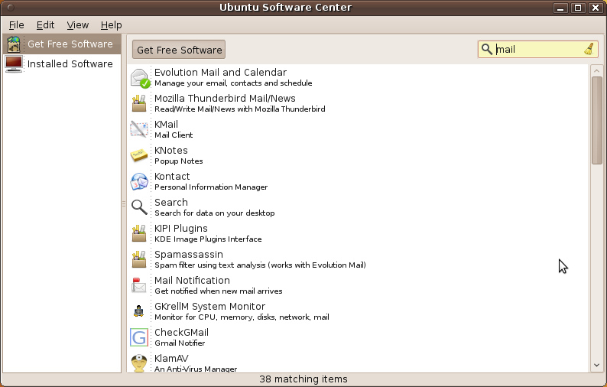
Task: Click the CheckGMail G icon
Action: pos(139,337)
